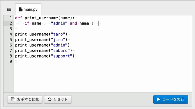Click the reset arrow icon
The width and height of the screenshot is (195, 109).
click(x=50, y=99)
